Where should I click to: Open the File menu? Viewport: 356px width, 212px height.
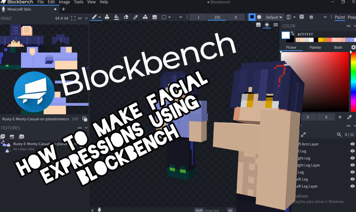tap(40, 2)
